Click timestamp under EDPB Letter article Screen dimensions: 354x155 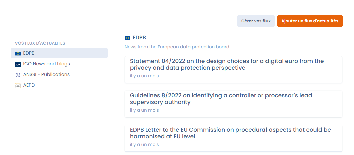(x=144, y=145)
